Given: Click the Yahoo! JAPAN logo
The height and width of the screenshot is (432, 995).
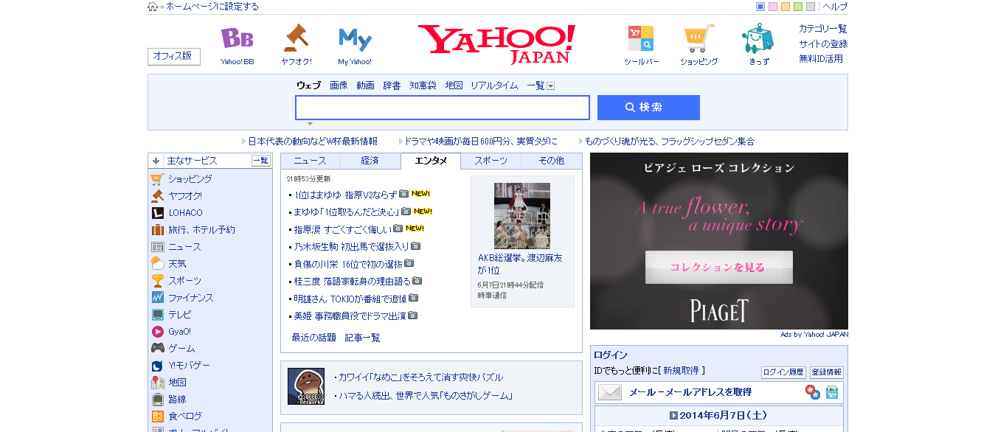Looking at the screenshot, I should point(496,43).
